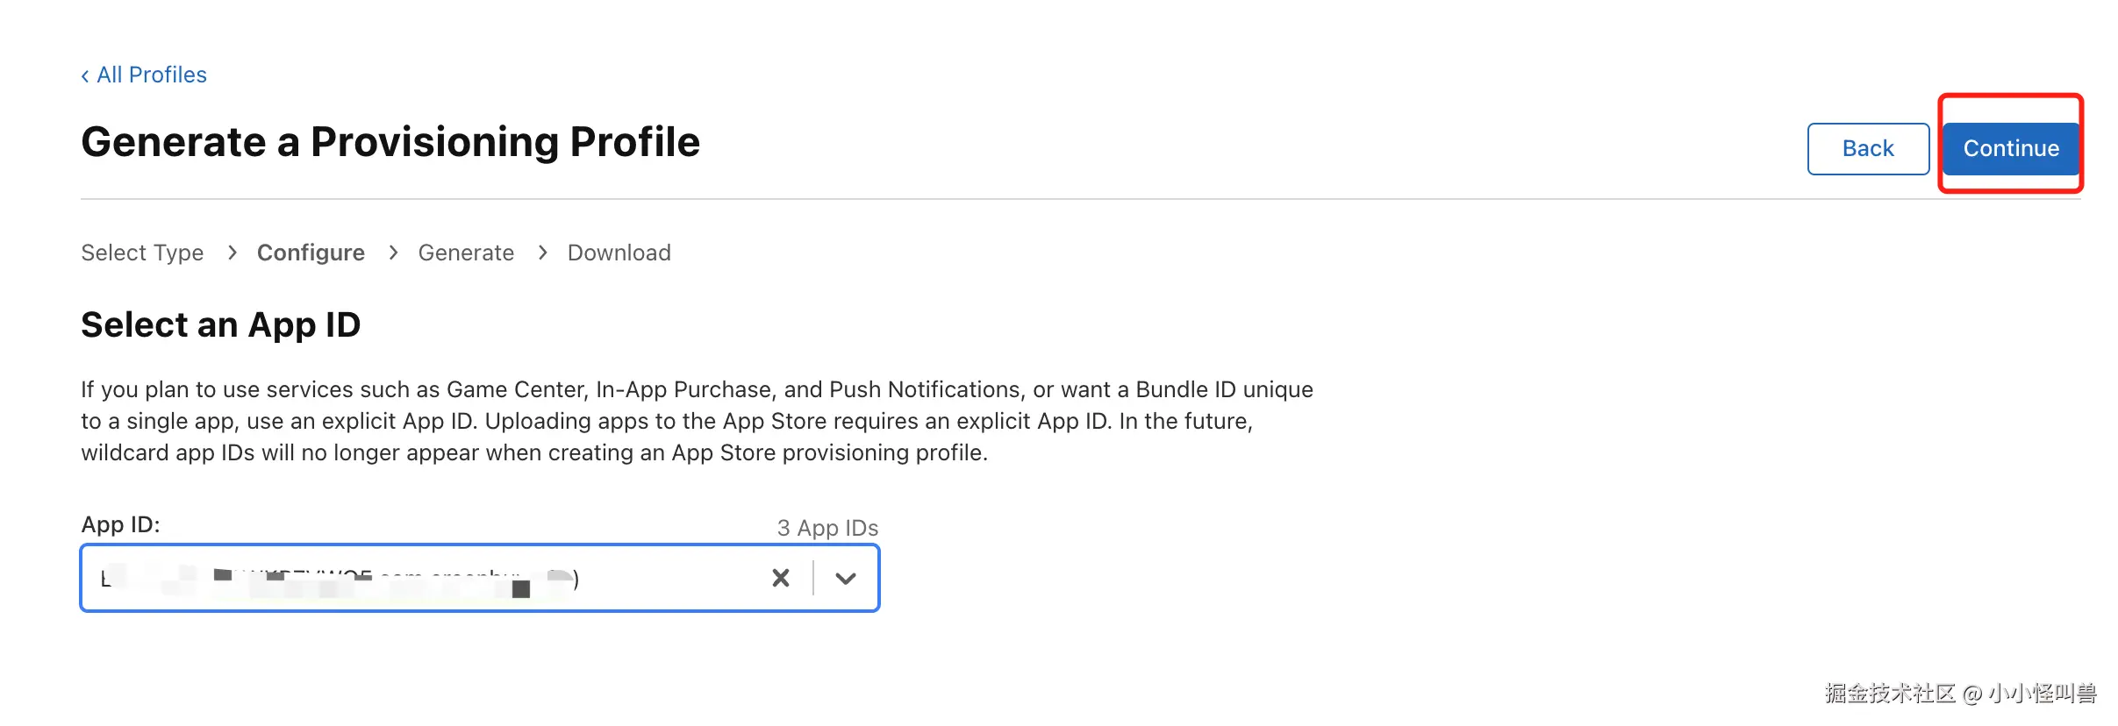The image size is (2118, 726).
Task: Select the Configure breadcrumb step
Action: [311, 253]
